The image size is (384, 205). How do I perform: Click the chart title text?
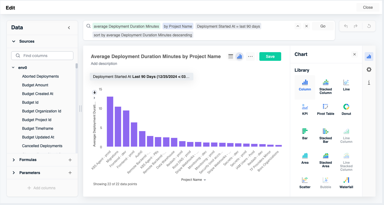(x=156, y=56)
